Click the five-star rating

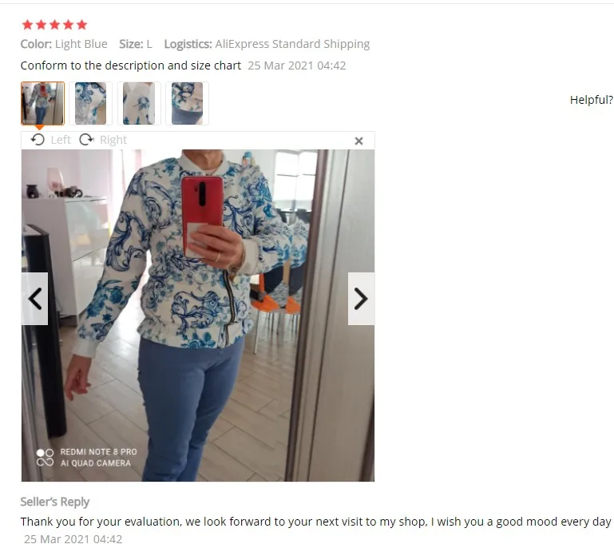tap(54, 25)
